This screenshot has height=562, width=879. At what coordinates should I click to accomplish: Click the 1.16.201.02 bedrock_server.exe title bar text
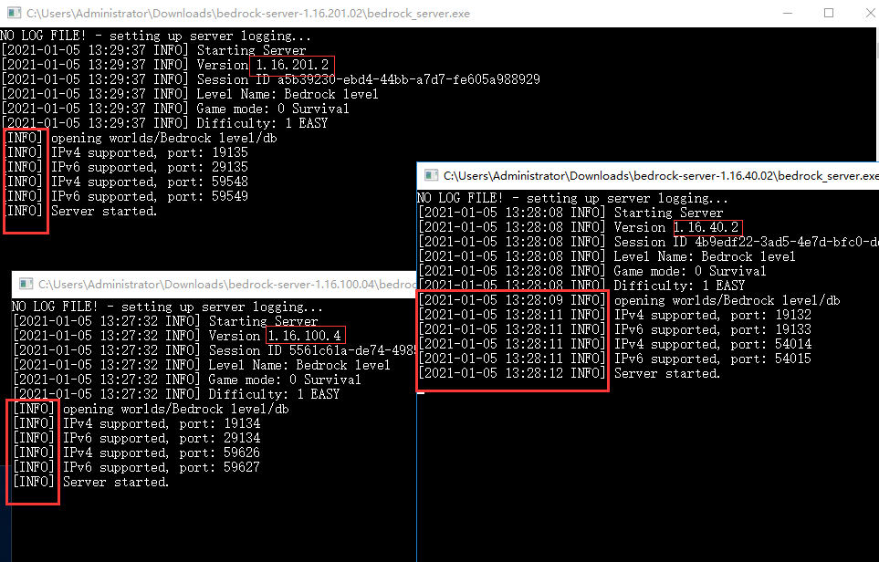(248, 14)
